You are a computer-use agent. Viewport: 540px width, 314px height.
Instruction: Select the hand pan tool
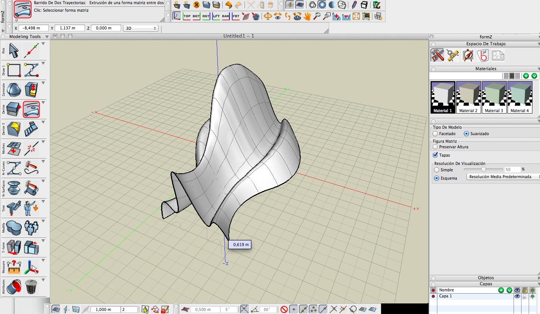pos(307,16)
